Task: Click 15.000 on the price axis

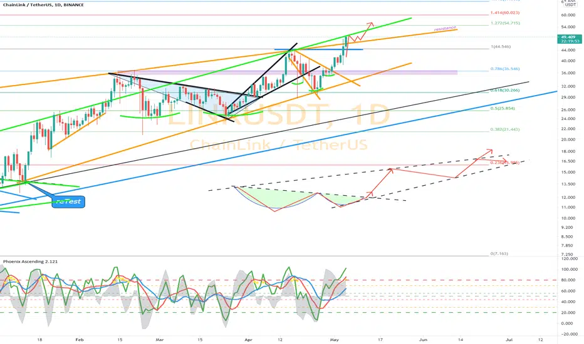Action: pos(569,172)
